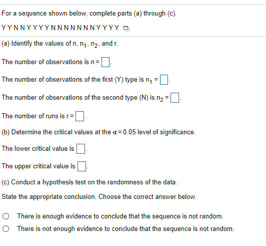Image resolution: width=266 pixels, height=246 pixels.
Task: Click the n = answer box
Action: coord(105,62)
